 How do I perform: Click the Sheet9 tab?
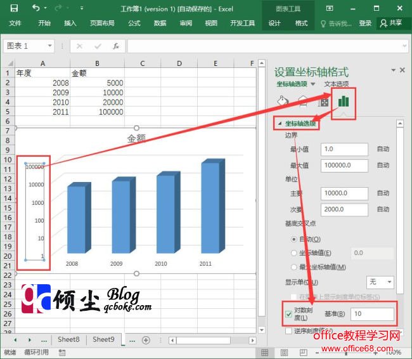pos(103,339)
